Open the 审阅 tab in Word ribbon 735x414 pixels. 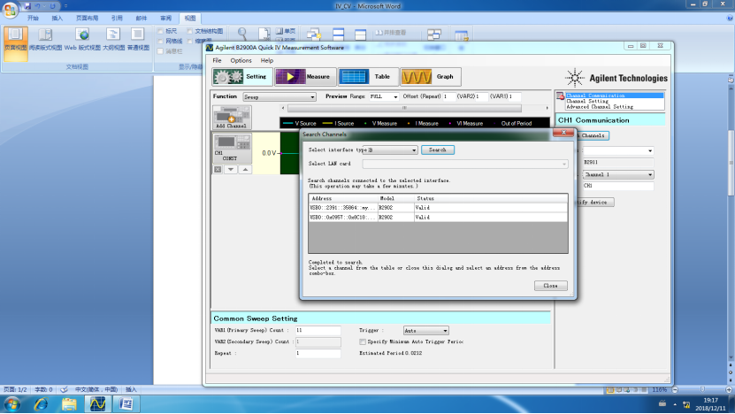pyautogui.click(x=165, y=19)
